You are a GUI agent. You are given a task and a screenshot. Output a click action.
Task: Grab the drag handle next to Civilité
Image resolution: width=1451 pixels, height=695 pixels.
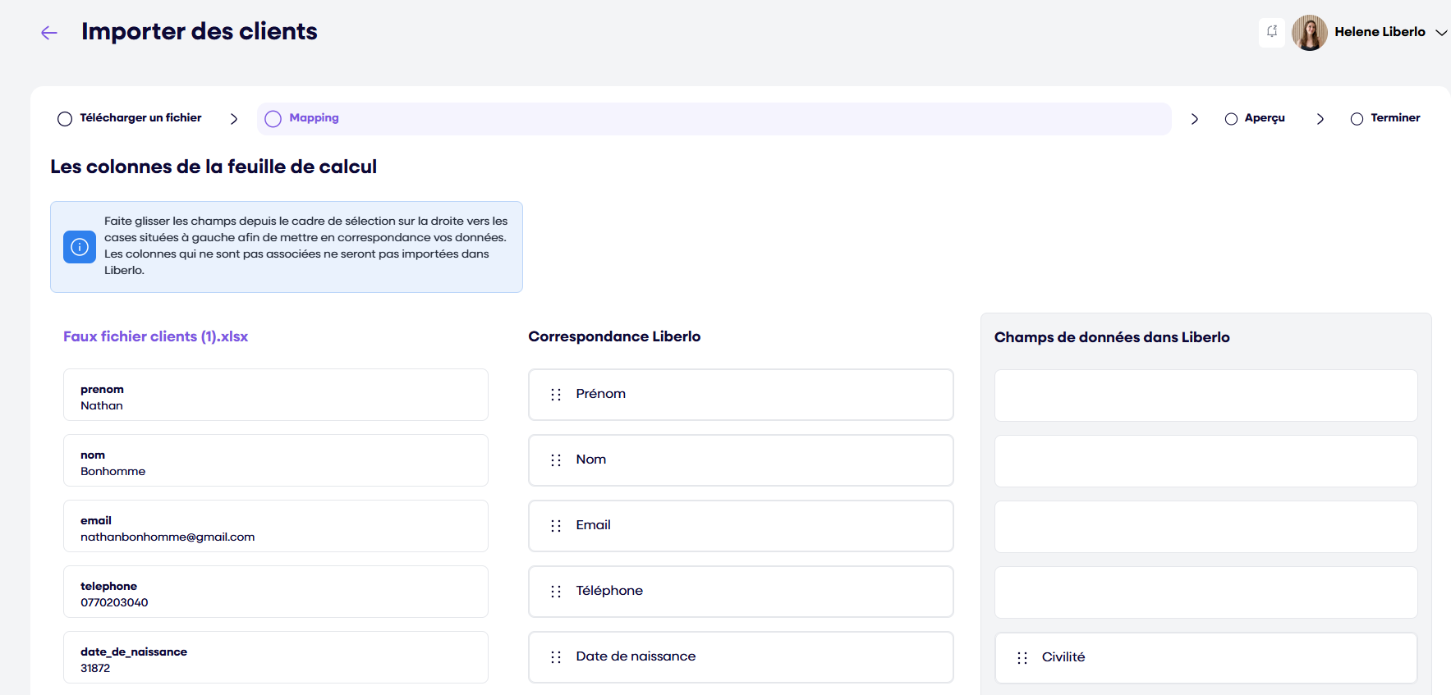(1022, 658)
